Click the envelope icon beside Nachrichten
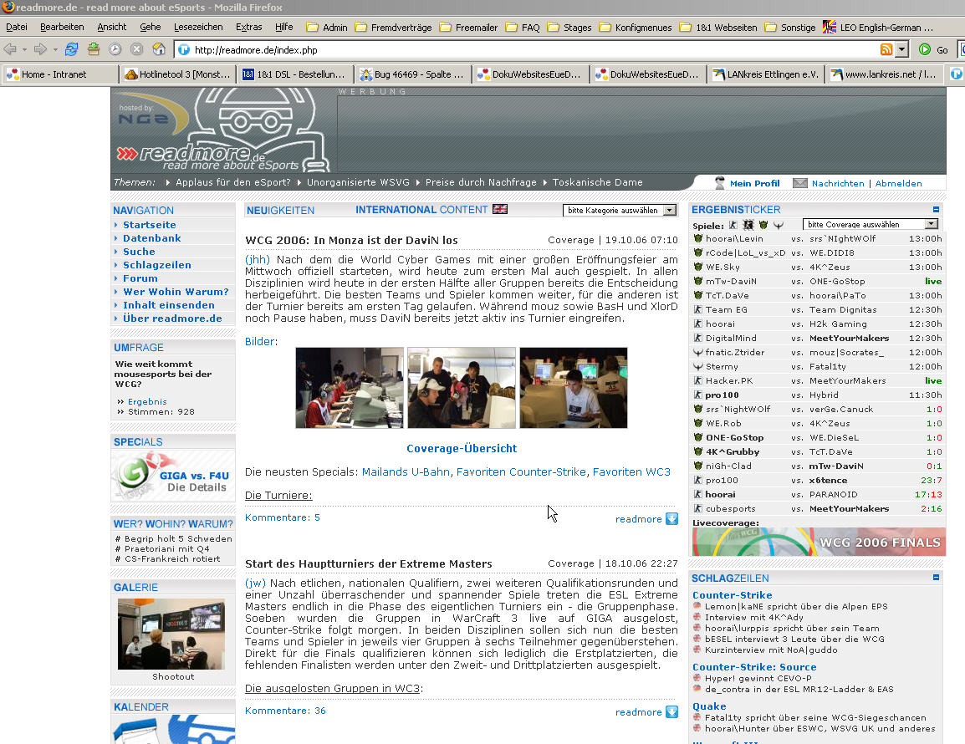965x744 pixels. (800, 183)
